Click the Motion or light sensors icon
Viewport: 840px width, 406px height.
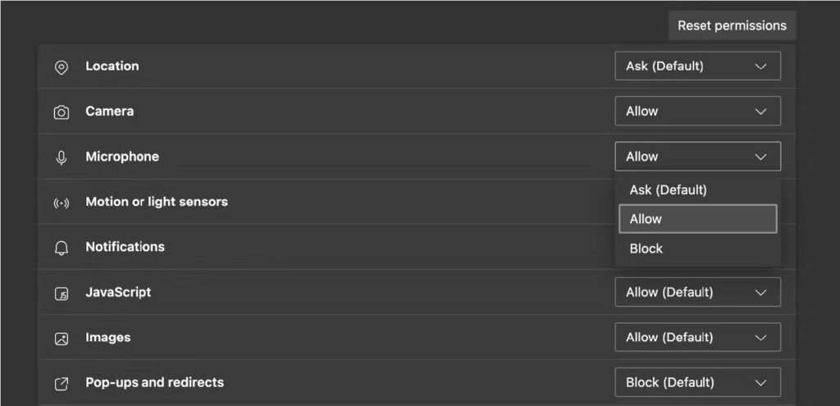click(x=62, y=203)
